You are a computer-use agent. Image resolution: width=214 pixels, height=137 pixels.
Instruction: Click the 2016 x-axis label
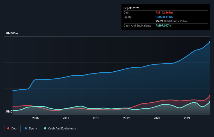pyautogui.click(x=35, y=118)
